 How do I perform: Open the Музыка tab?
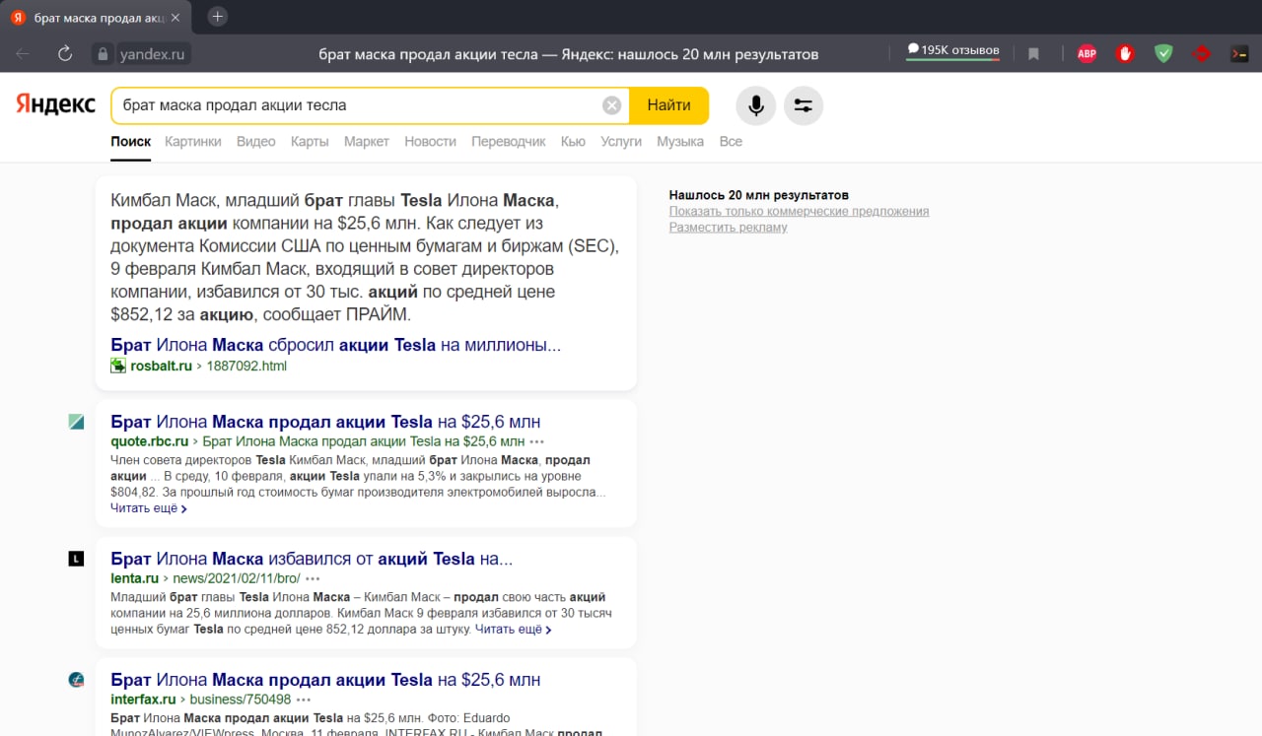click(x=680, y=142)
